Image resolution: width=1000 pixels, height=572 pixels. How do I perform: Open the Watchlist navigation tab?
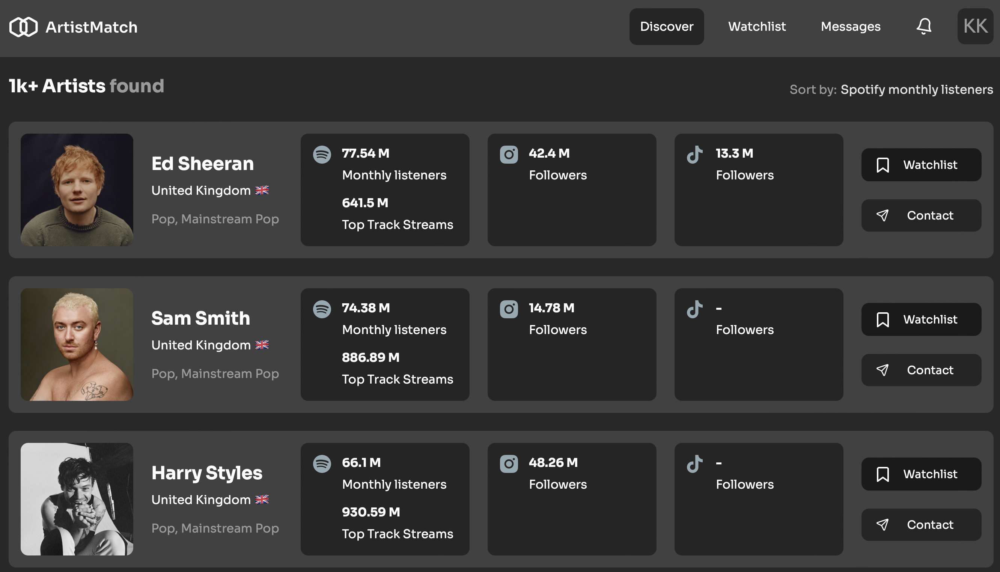[757, 26]
